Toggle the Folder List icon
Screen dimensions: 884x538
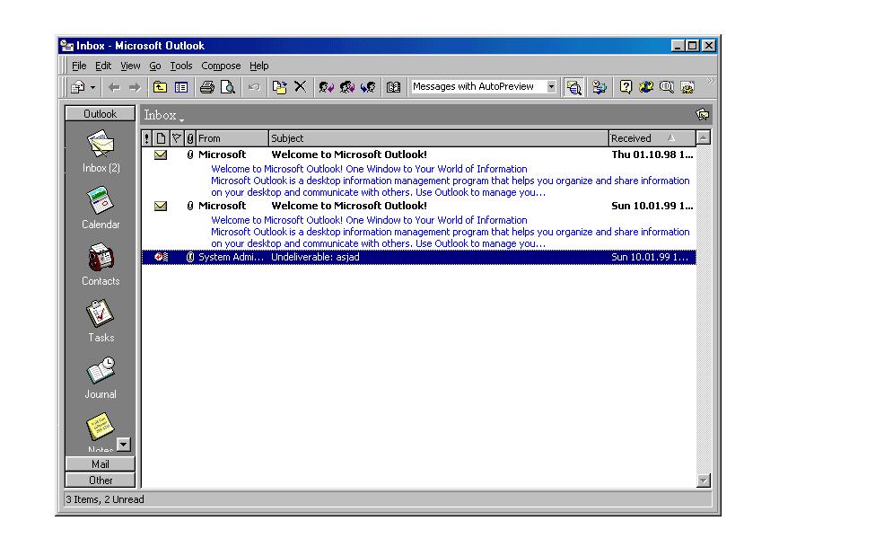[181, 87]
